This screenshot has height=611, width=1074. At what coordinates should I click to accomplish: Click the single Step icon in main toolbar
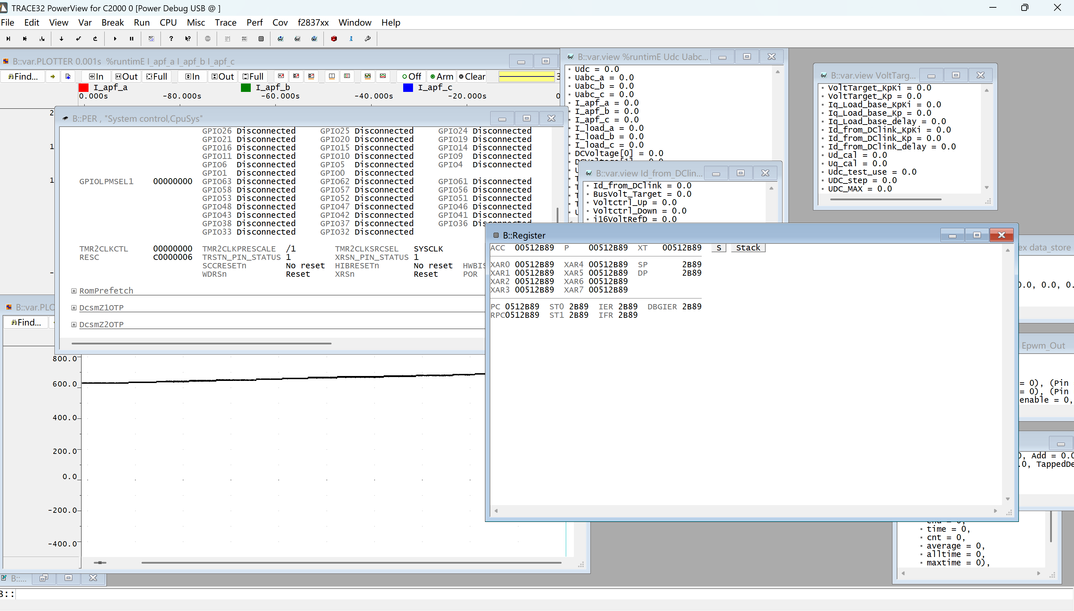pos(8,39)
